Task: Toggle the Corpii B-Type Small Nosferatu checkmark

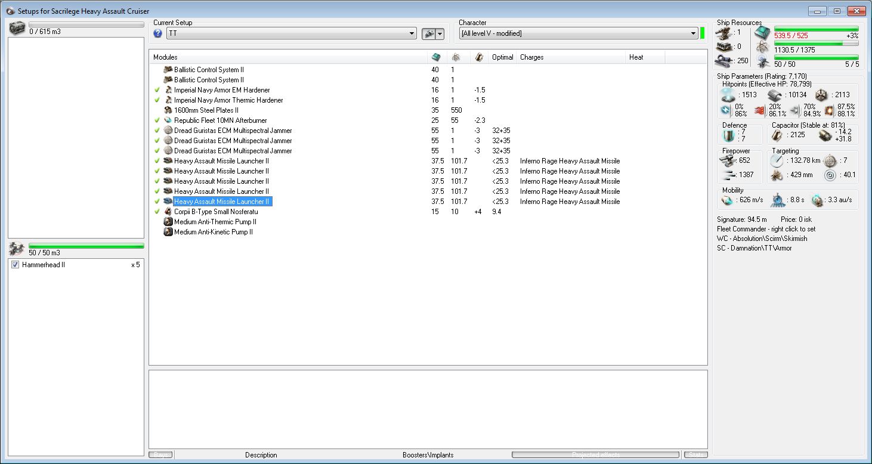Action: (x=157, y=212)
